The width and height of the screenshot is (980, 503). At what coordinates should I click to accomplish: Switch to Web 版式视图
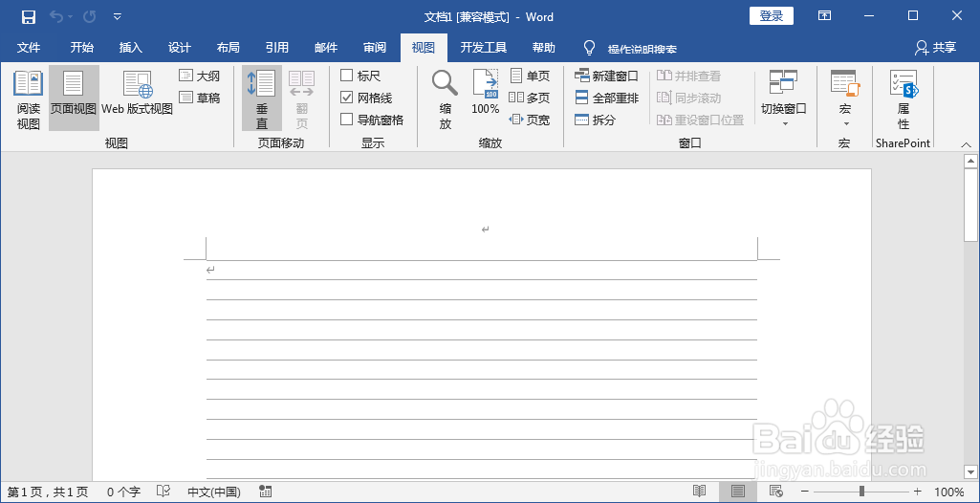[x=137, y=94]
